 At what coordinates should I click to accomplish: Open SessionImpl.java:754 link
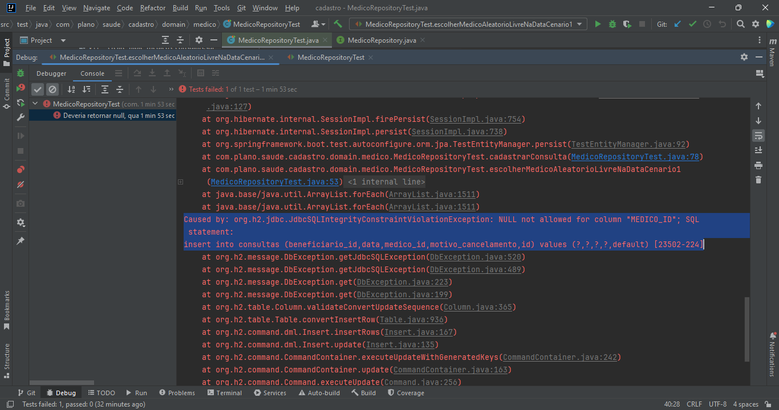(x=475, y=120)
